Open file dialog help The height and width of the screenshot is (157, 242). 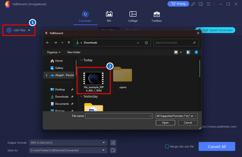tap(196, 52)
